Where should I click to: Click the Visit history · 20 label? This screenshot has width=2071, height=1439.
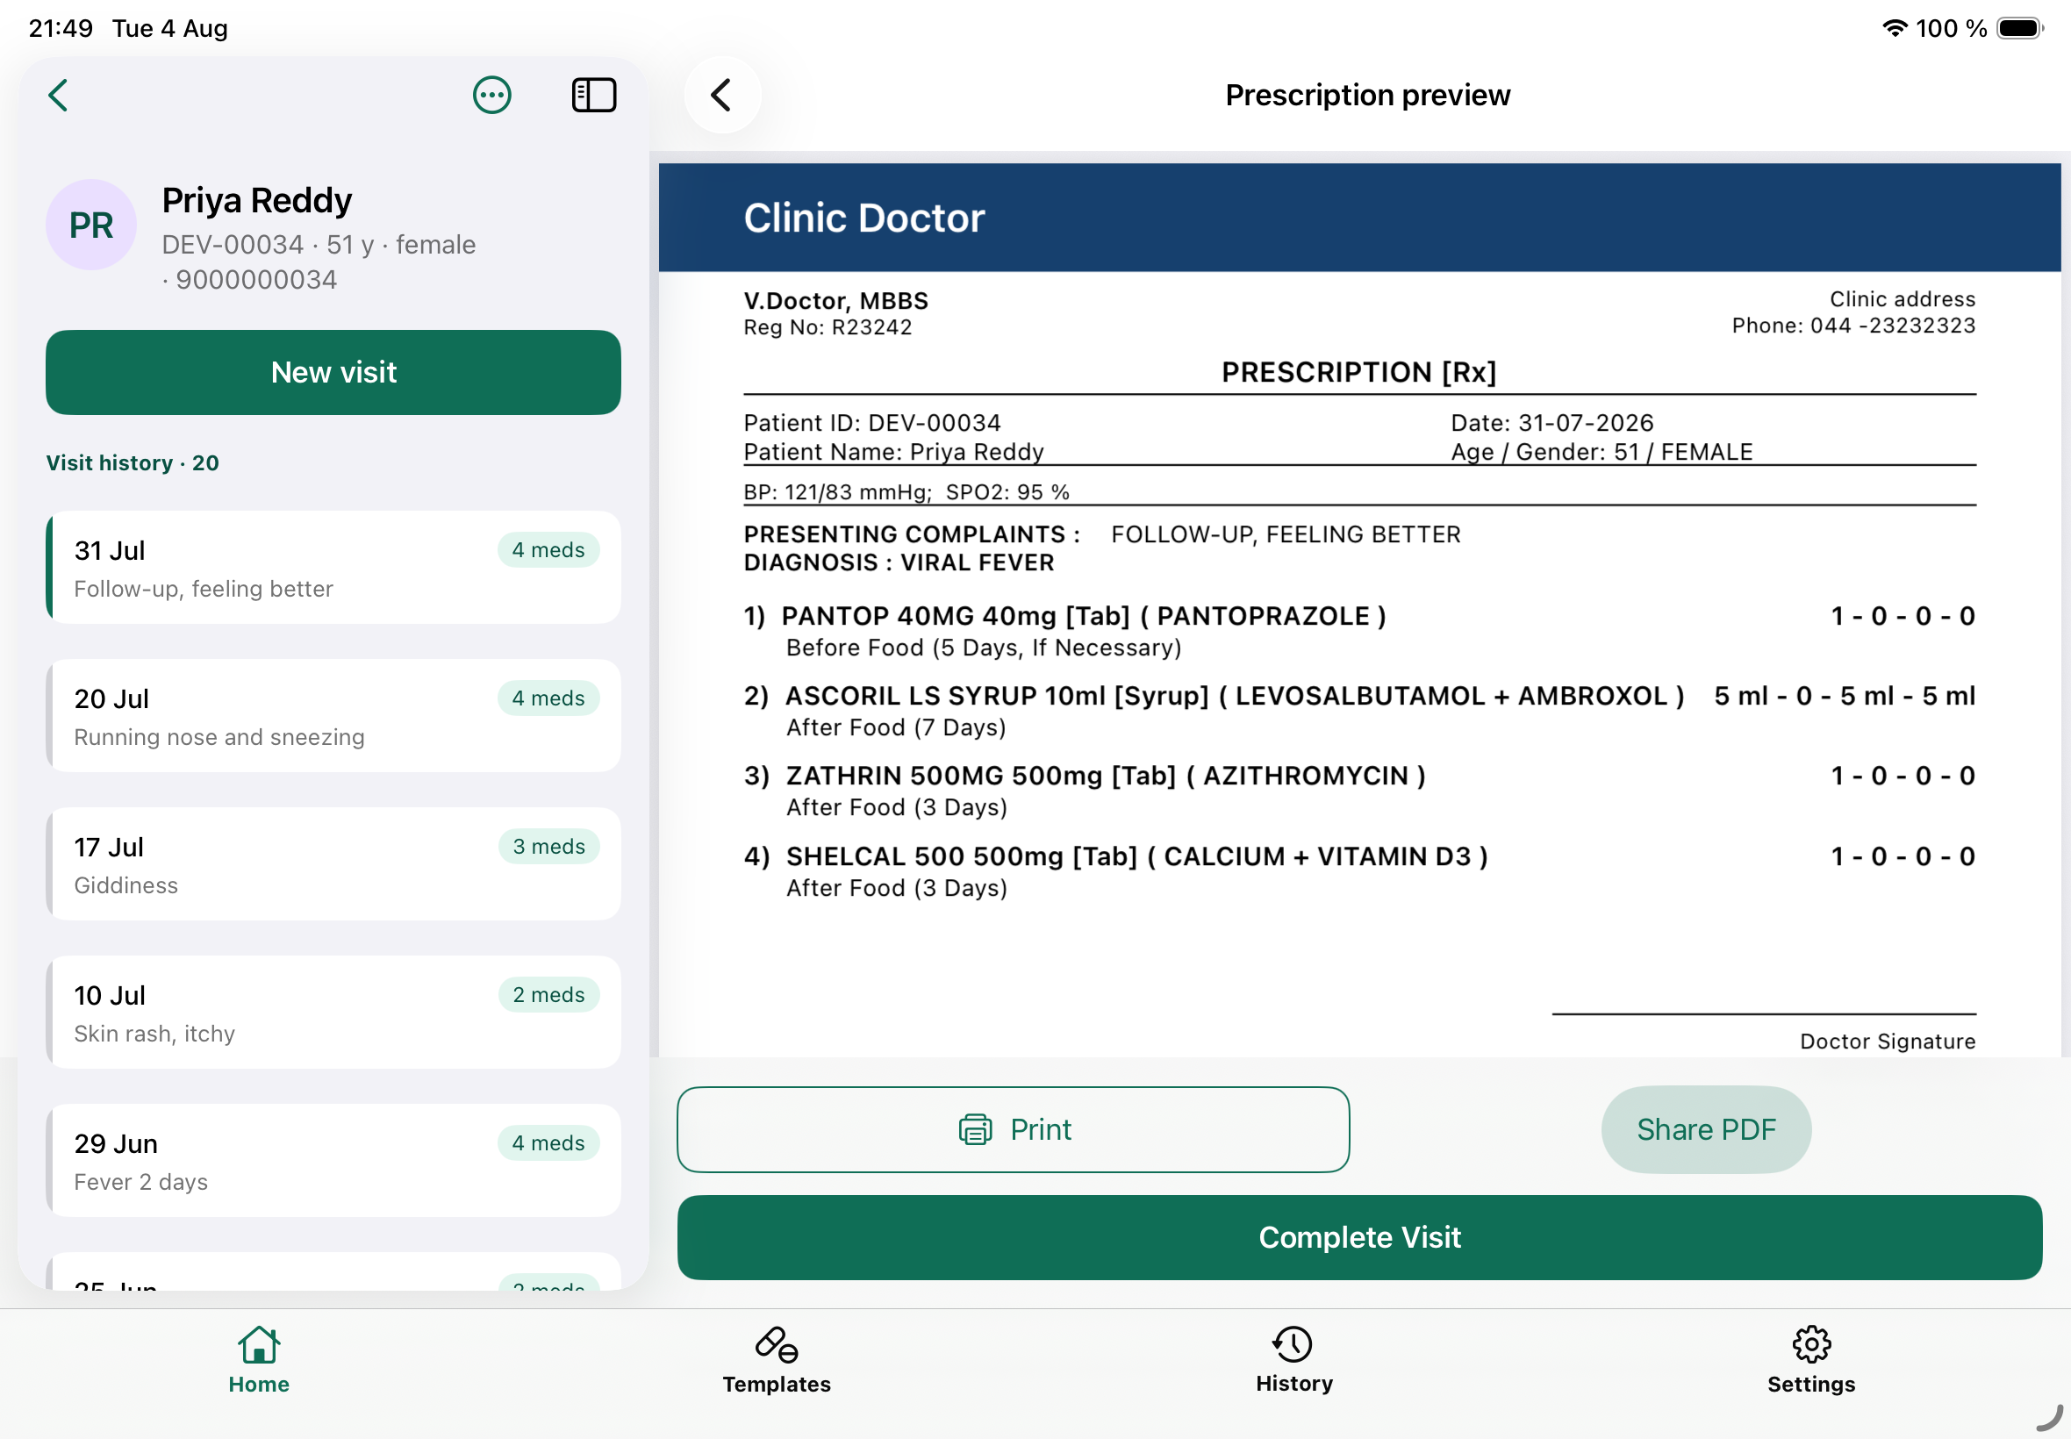click(x=133, y=463)
